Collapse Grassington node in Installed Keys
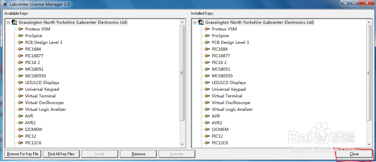This screenshot has width=376, height=162. click(194, 23)
